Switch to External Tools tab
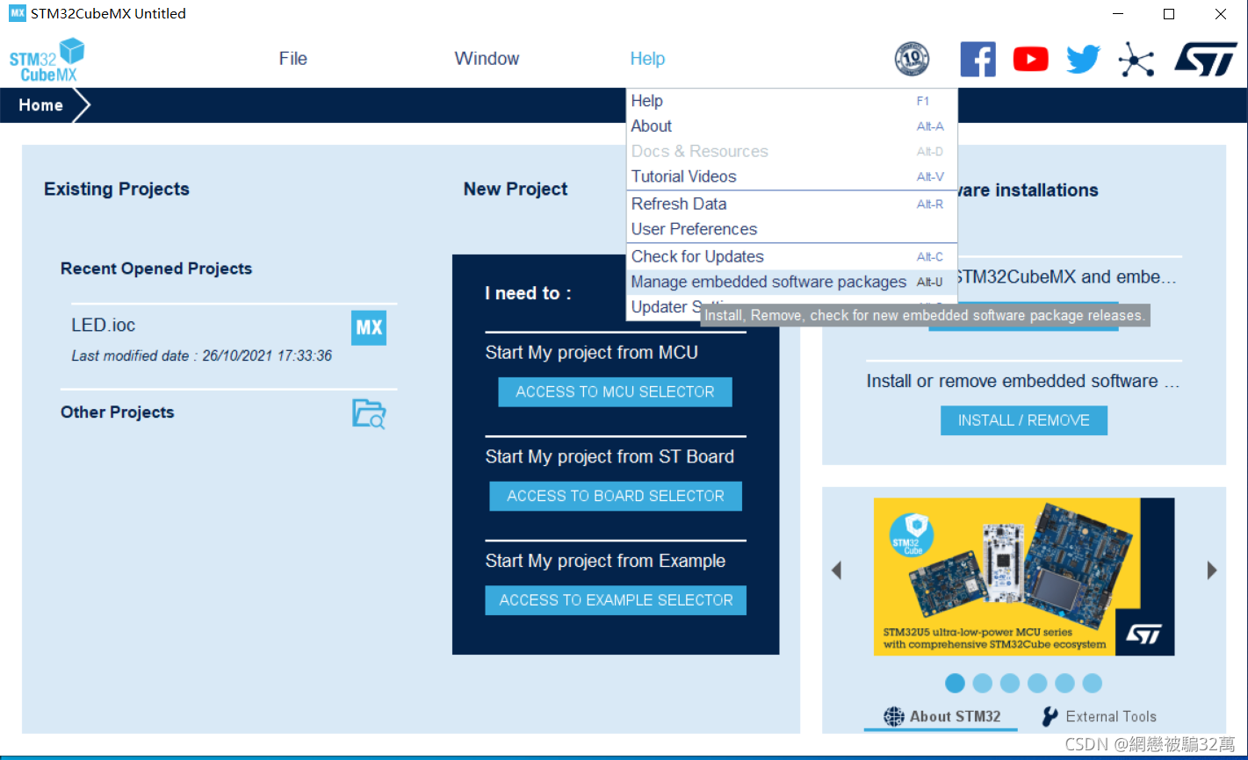The height and width of the screenshot is (760, 1248). coord(1099,716)
